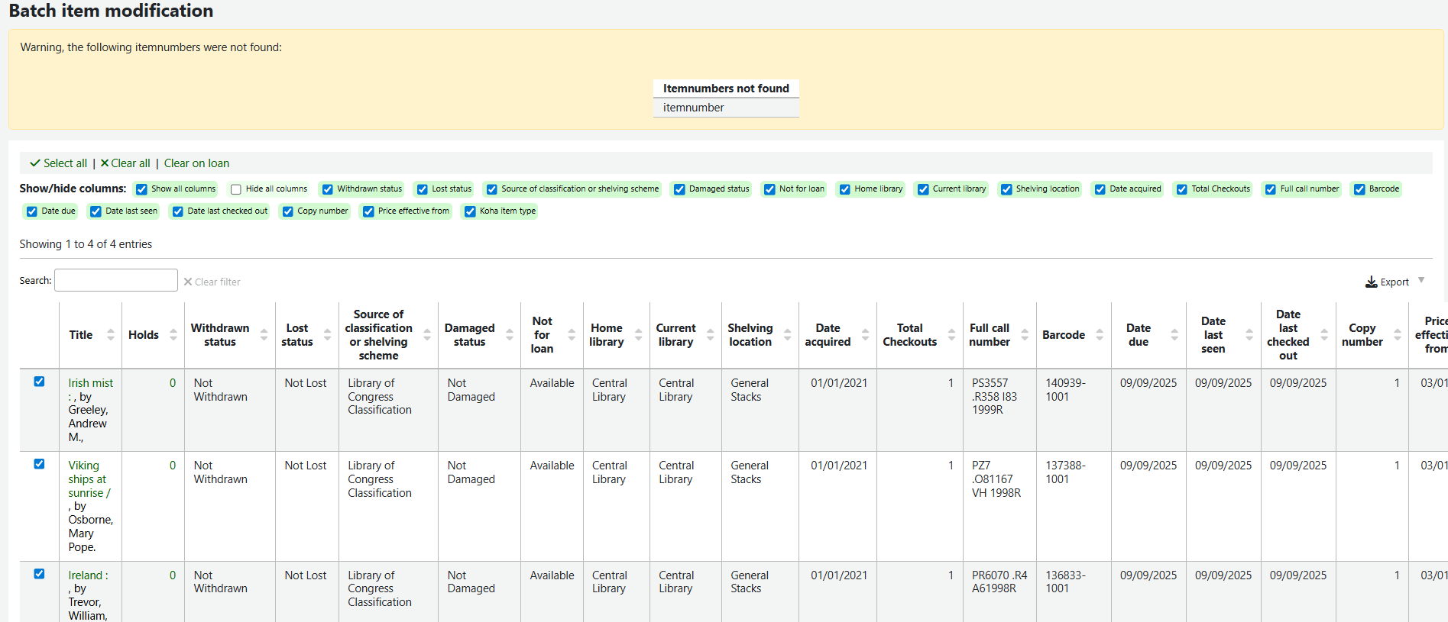Screen dimensions: 1448x622
Task: Focus the table Search input field
Action: pyautogui.click(x=116, y=280)
